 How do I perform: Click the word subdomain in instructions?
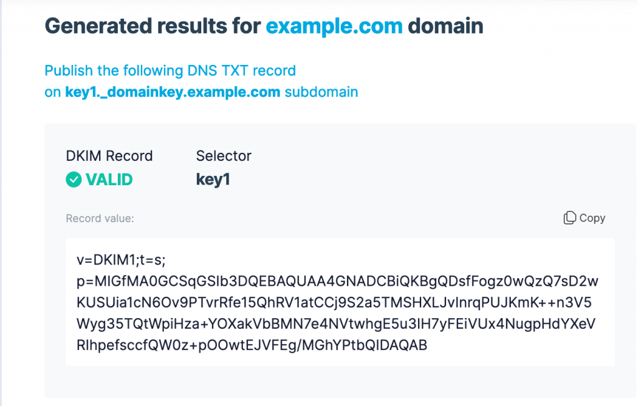321,92
